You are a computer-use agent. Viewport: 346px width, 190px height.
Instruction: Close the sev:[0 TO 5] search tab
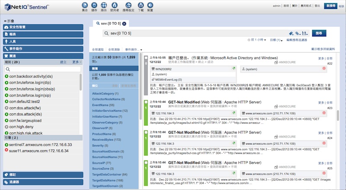click(124, 24)
